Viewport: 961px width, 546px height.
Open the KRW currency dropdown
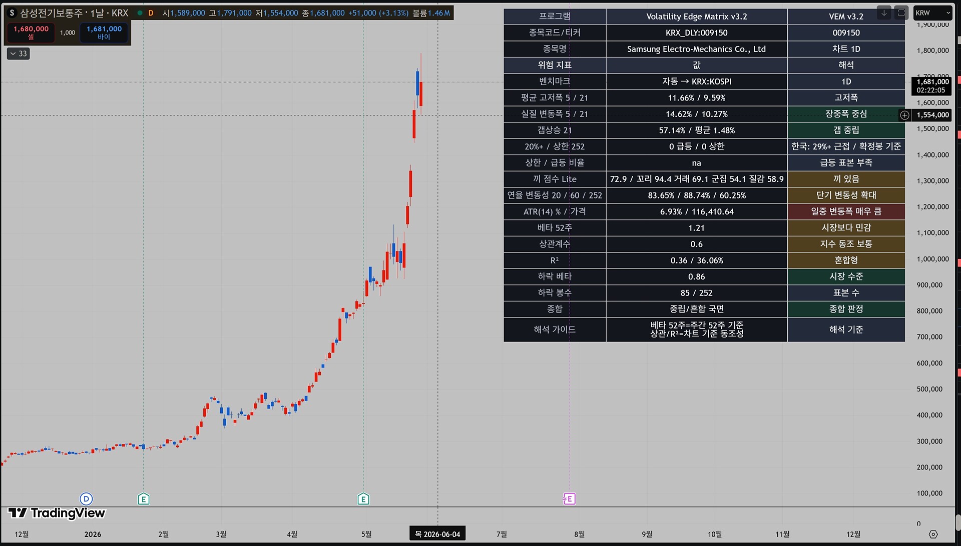(x=932, y=13)
